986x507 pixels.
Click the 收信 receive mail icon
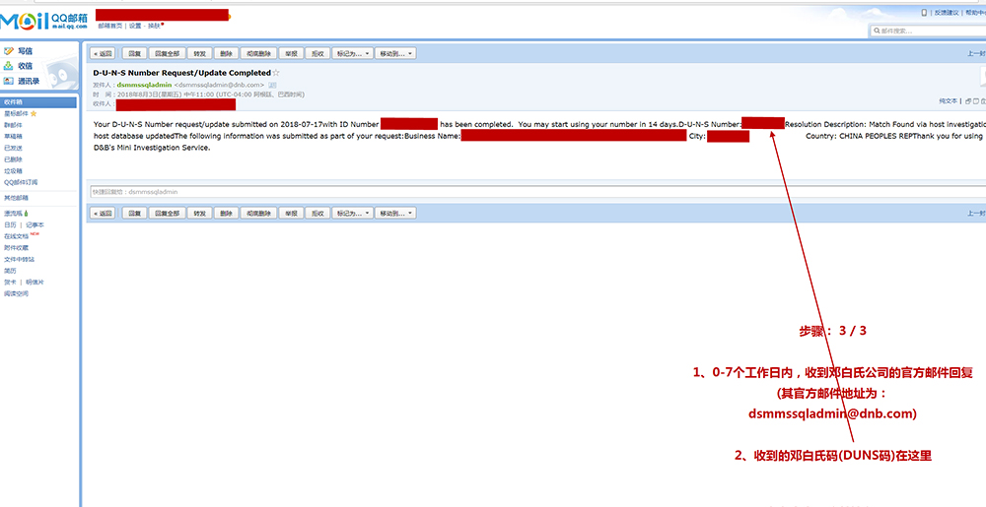tap(9, 66)
